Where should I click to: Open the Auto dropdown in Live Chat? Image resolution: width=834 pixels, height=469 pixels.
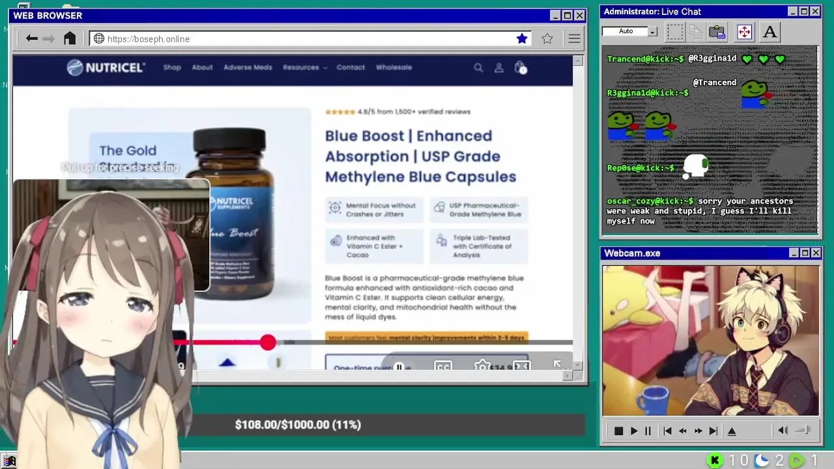630,31
